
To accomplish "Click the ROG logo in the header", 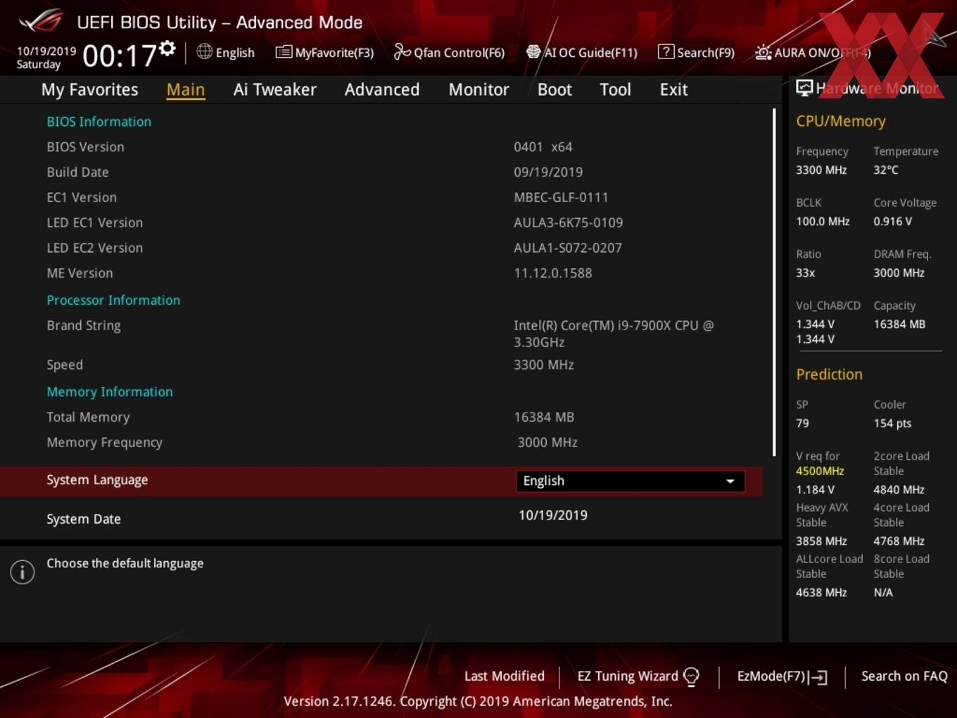I will (x=41, y=21).
